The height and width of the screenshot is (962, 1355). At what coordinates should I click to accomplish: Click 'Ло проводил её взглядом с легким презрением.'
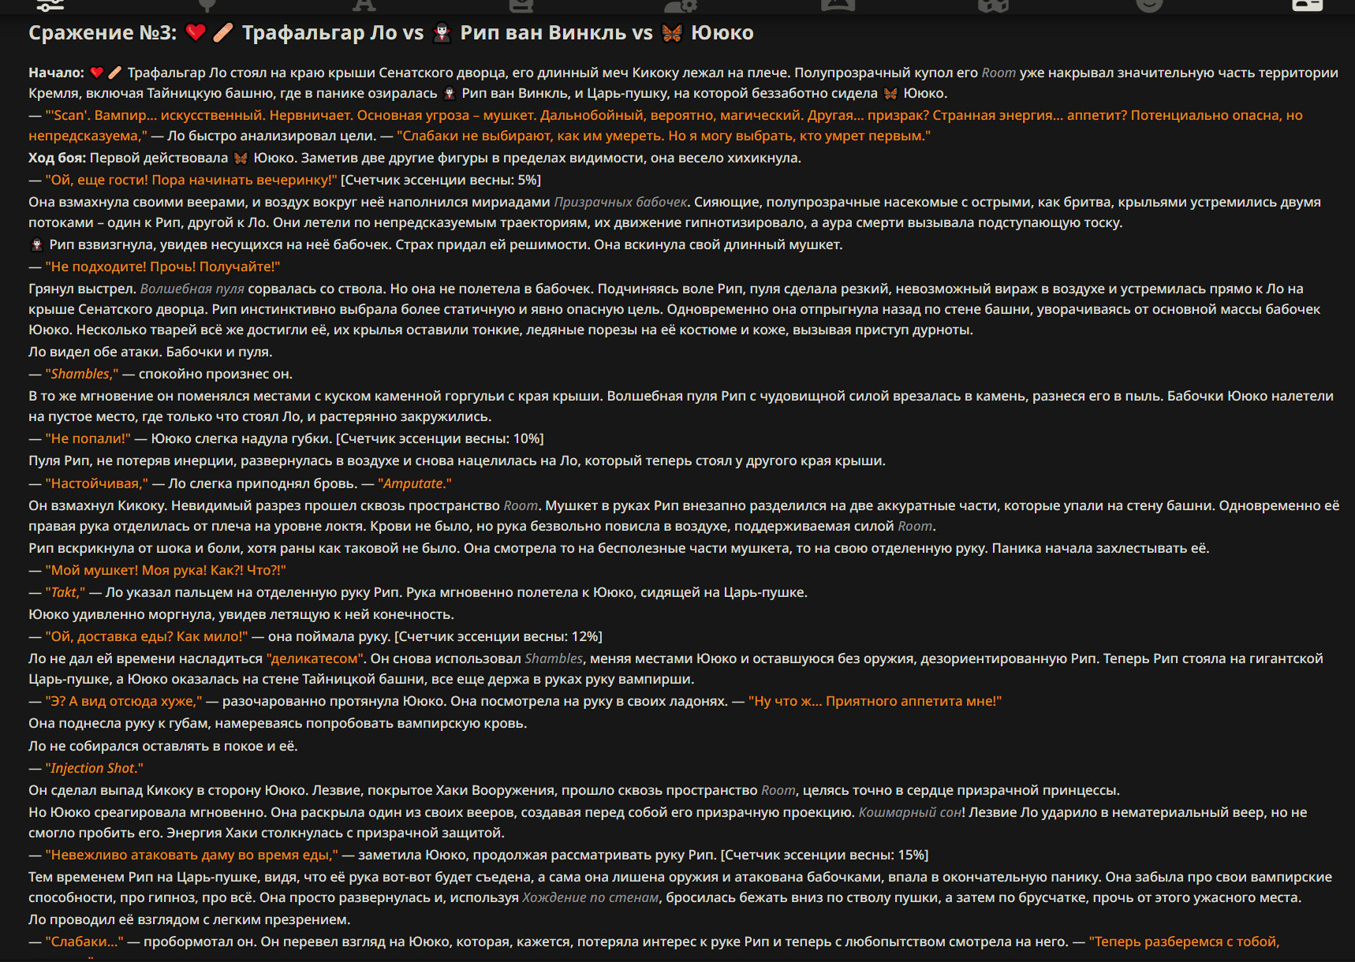click(189, 919)
